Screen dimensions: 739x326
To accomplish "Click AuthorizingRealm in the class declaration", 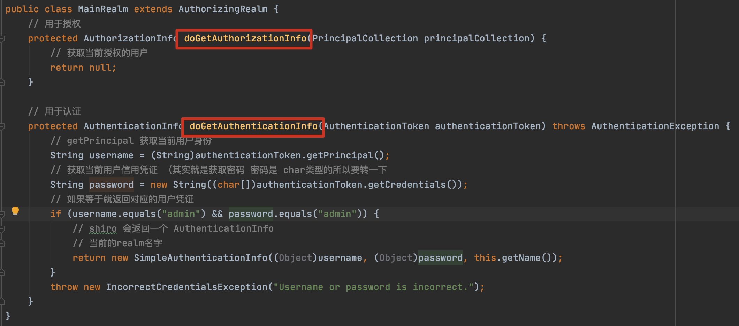I will pyautogui.click(x=223, y=9).
